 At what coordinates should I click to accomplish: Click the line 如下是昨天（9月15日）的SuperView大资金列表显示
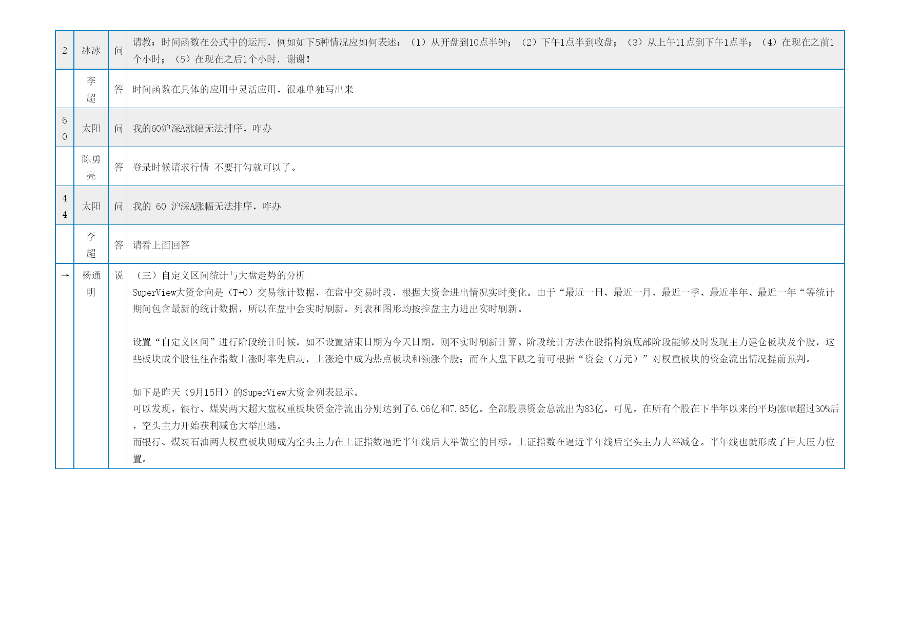(247, 392)
